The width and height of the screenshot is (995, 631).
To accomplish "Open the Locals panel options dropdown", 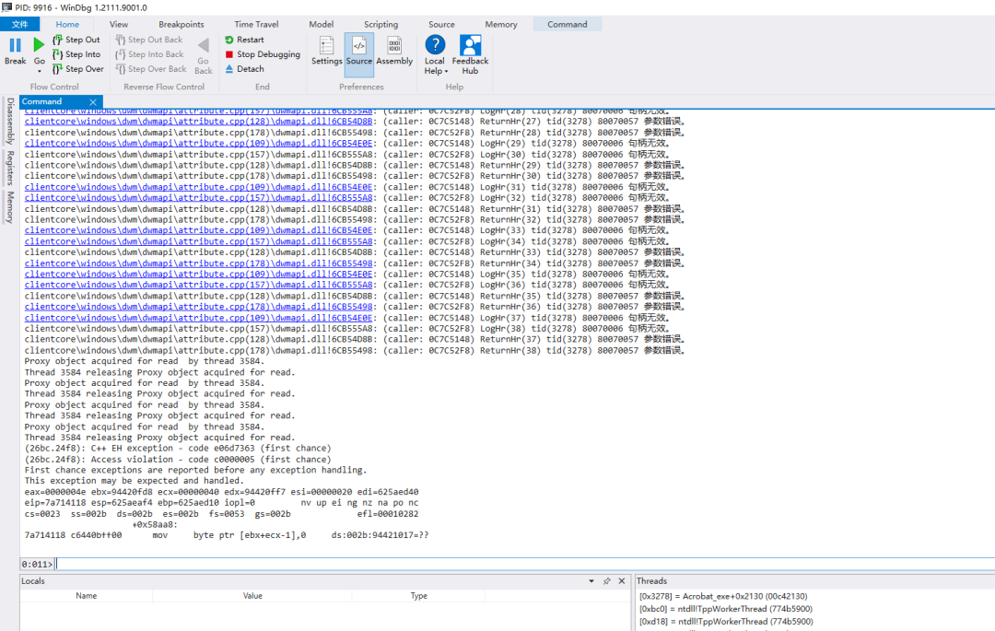I will click(591, 581).
